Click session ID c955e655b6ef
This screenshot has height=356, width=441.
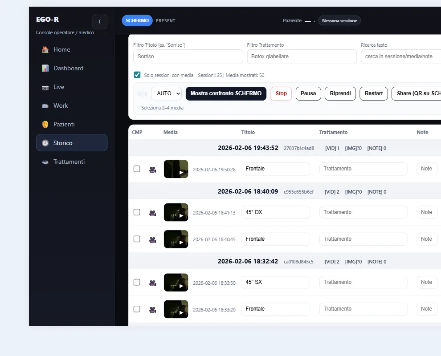click(298, 192)
